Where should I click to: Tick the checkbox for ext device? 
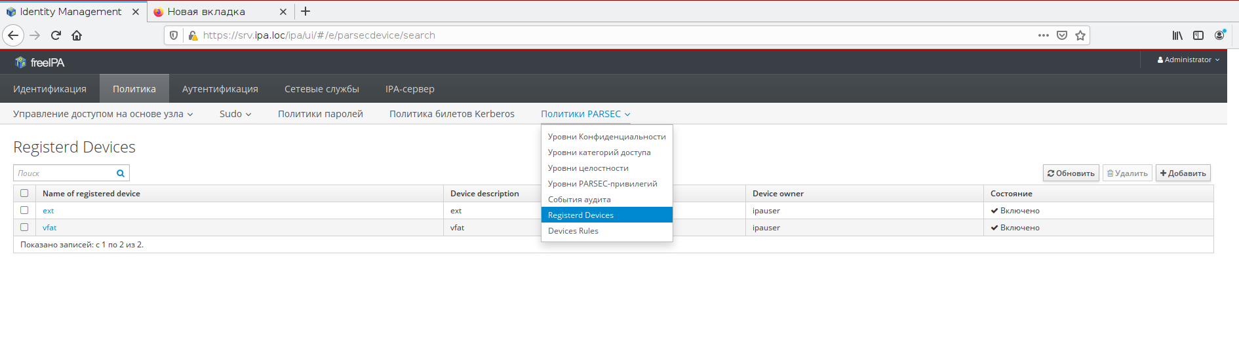24,210
